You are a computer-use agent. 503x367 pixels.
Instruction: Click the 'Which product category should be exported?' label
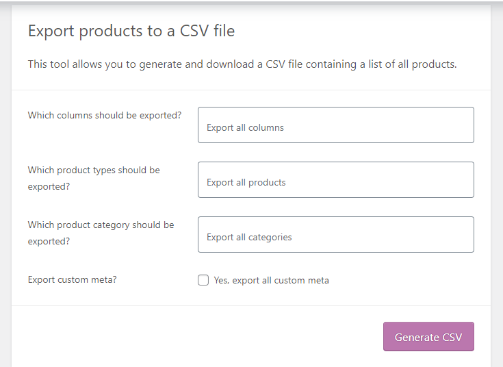point(101,232)
